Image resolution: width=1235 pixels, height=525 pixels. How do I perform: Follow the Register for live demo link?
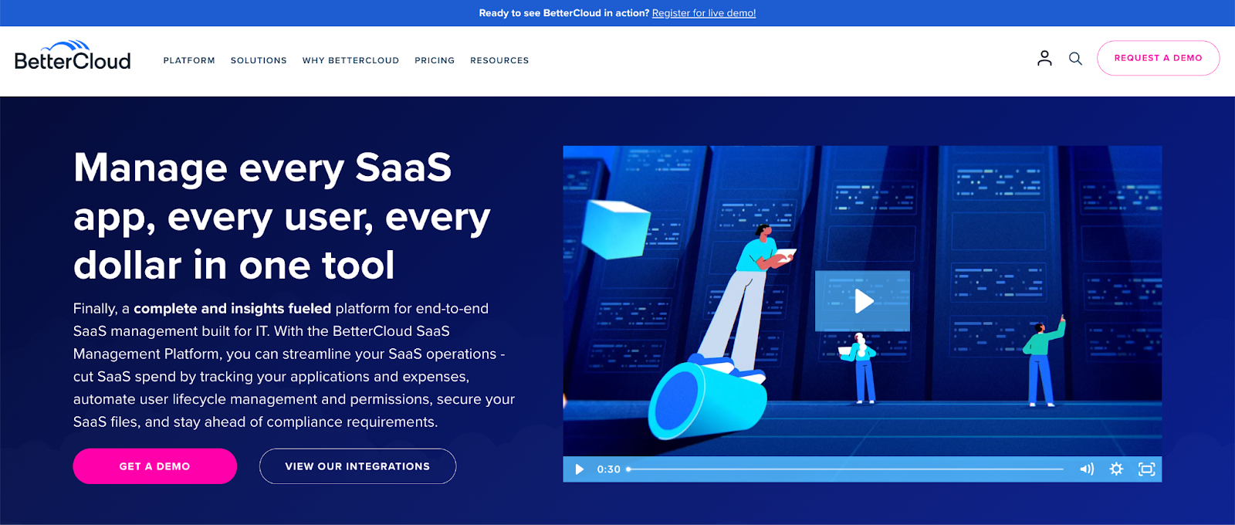click(704, 13)
